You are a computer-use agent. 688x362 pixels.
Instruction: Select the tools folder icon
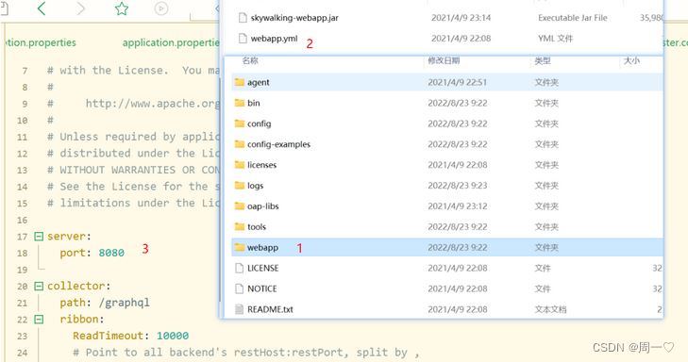pyautogui.click(x=239, y=226)
